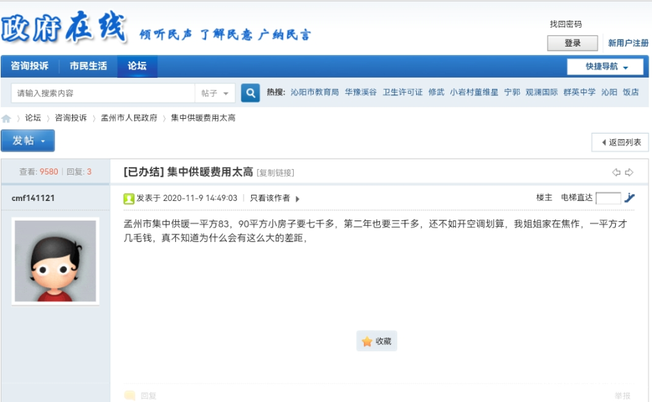Click the magnifier search button
This screenshot has height=402, width=652.
tap(251, 93)
